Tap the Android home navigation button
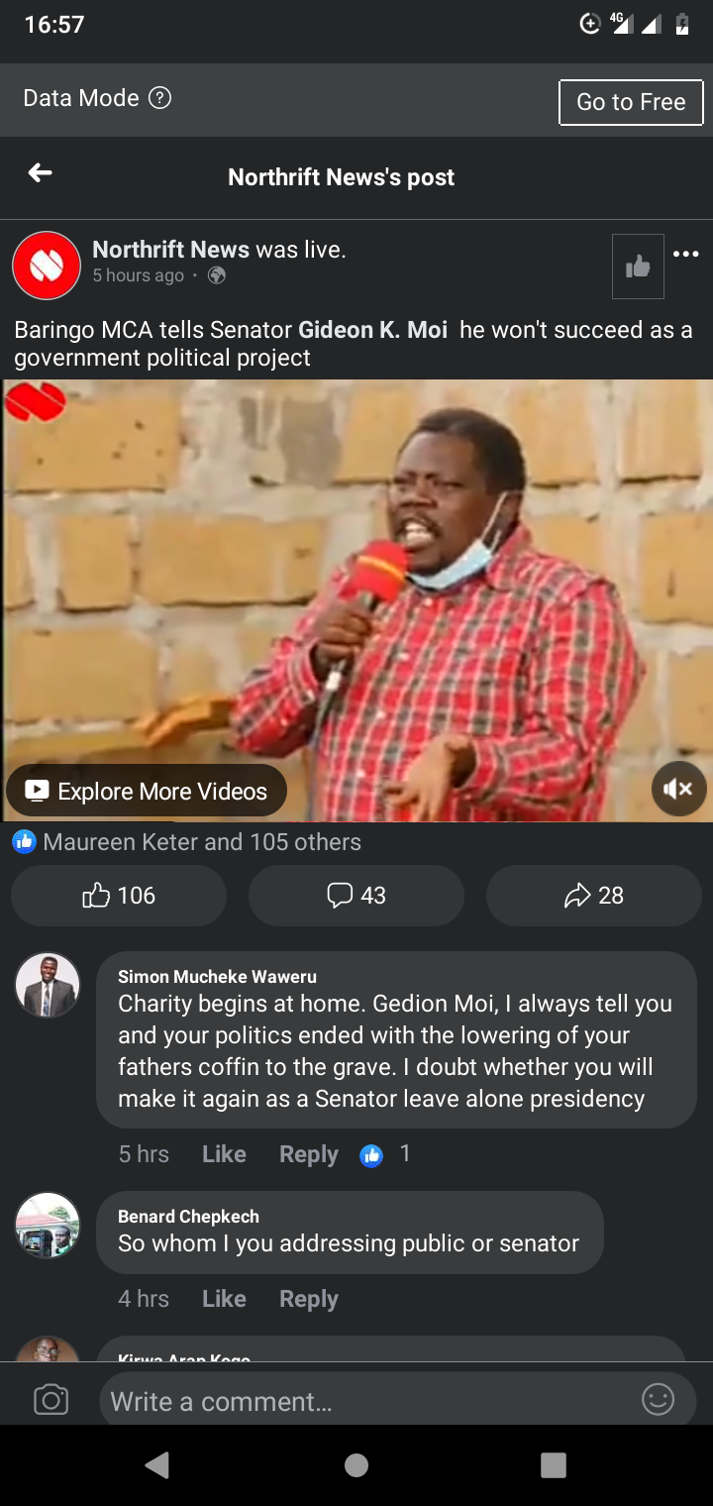713x1506 pixels. [x=356, y=1465]
